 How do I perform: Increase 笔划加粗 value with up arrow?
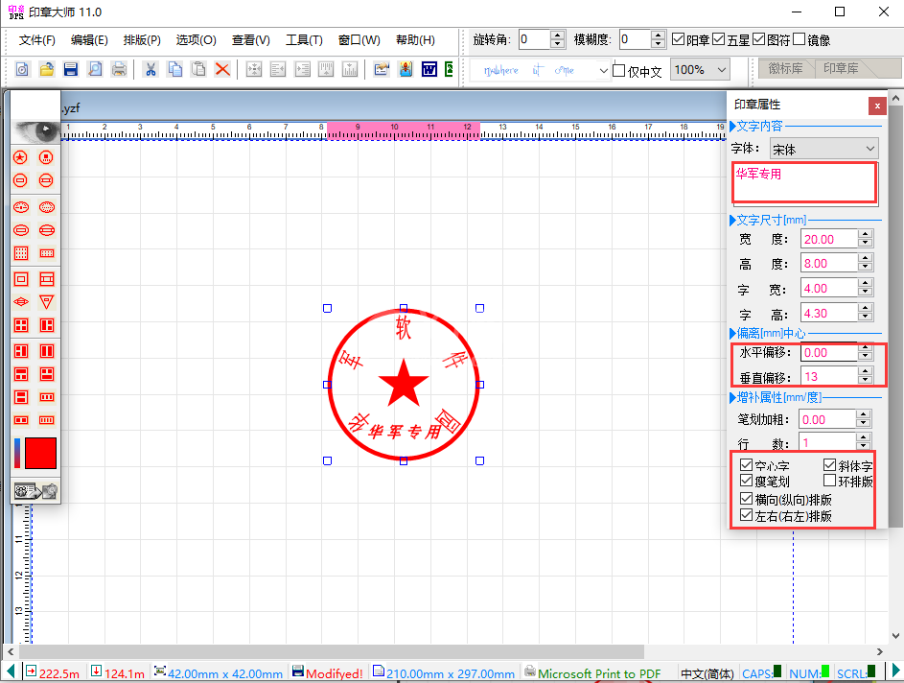pyautogui.click(x=863, y=414)
